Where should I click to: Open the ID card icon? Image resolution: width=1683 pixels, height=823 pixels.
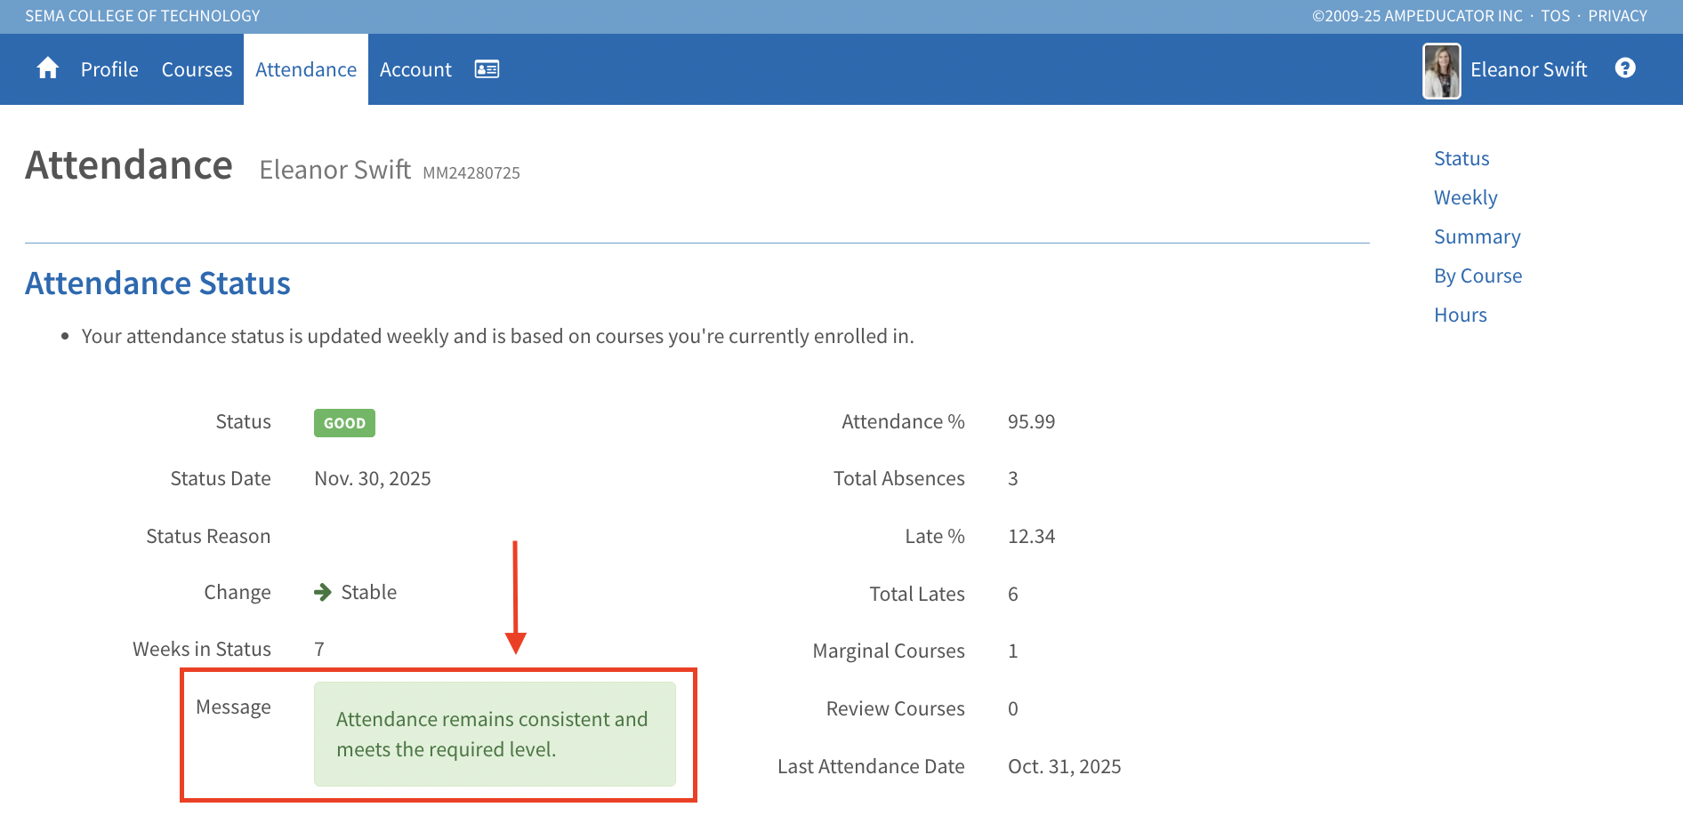point(487,69)
